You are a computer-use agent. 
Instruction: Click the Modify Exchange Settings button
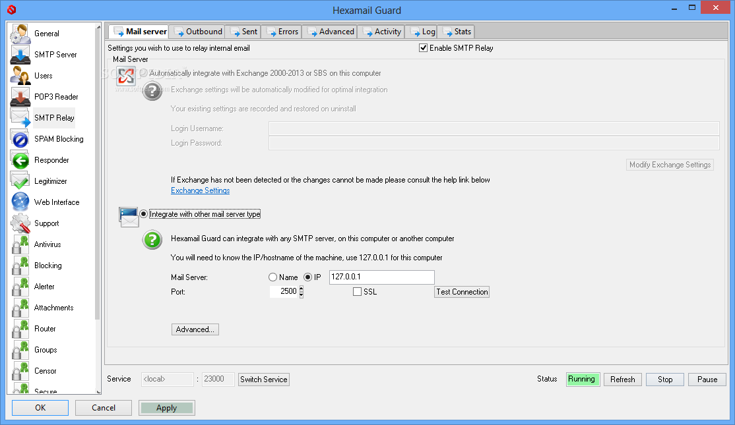[x=670, y=165]
